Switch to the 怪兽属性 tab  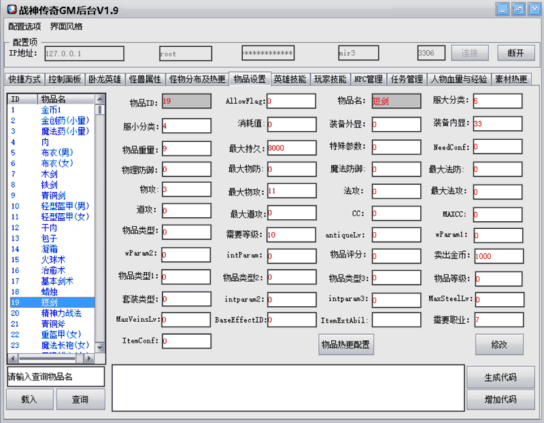[146, 79]
